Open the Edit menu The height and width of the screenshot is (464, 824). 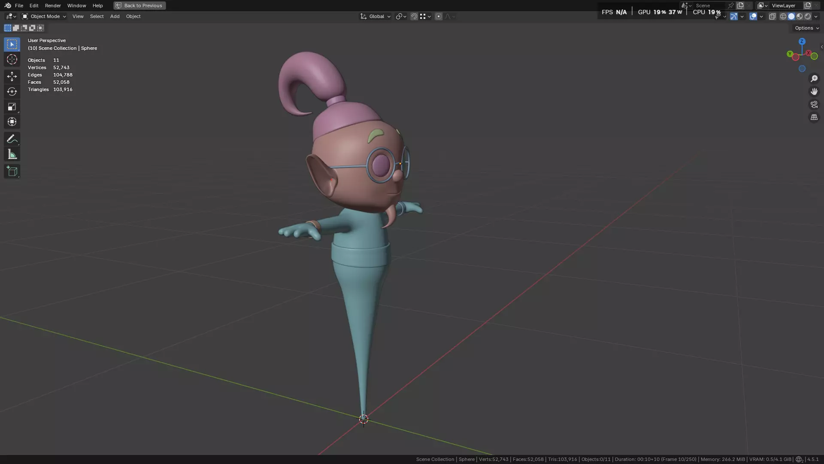point(34,6)
